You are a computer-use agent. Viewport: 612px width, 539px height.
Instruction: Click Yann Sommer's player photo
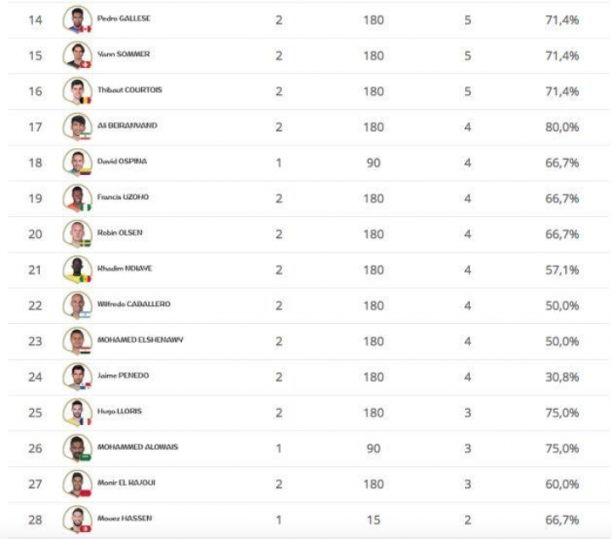(x=76, y=55)
